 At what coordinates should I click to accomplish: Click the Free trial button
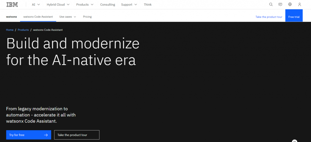[x=294, y=17]
